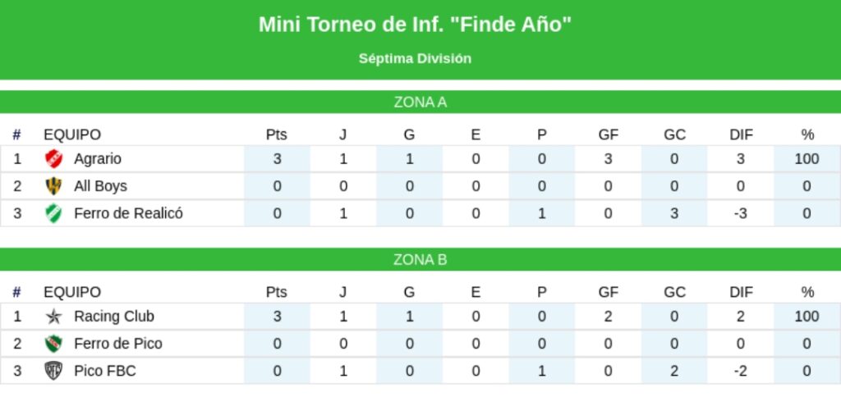Click the Ferro de Realicó crest icon
Screen dimensions: 841x420
pyautogui.click(x=53, y=213)
